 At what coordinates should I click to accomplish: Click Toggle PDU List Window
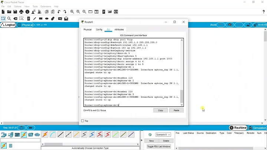point(159,146)
